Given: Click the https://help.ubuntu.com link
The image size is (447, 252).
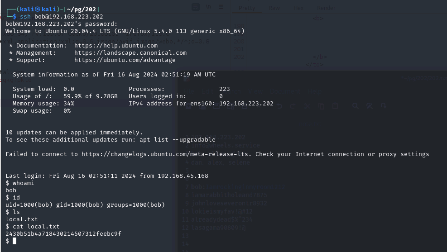Looking at the screenshot, I should click(116, 46).
